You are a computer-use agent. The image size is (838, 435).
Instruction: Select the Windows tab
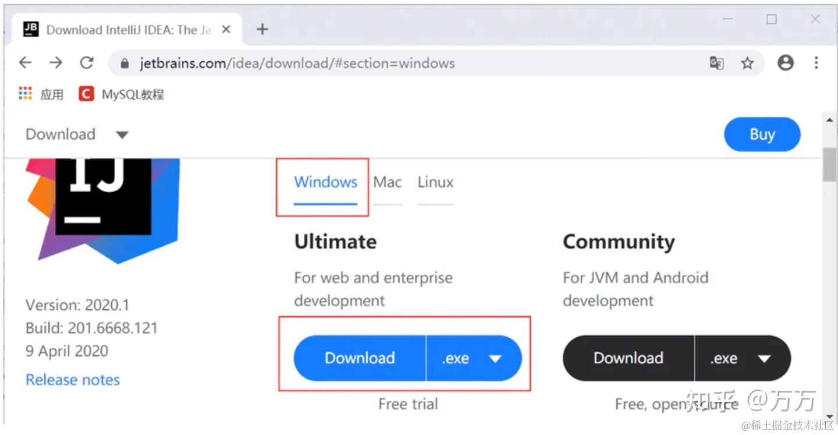tap(325, 182)
